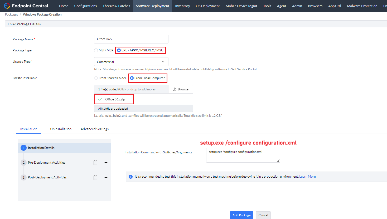Add a Pre-Deployment activity with plus icon

tap(106, 163)
